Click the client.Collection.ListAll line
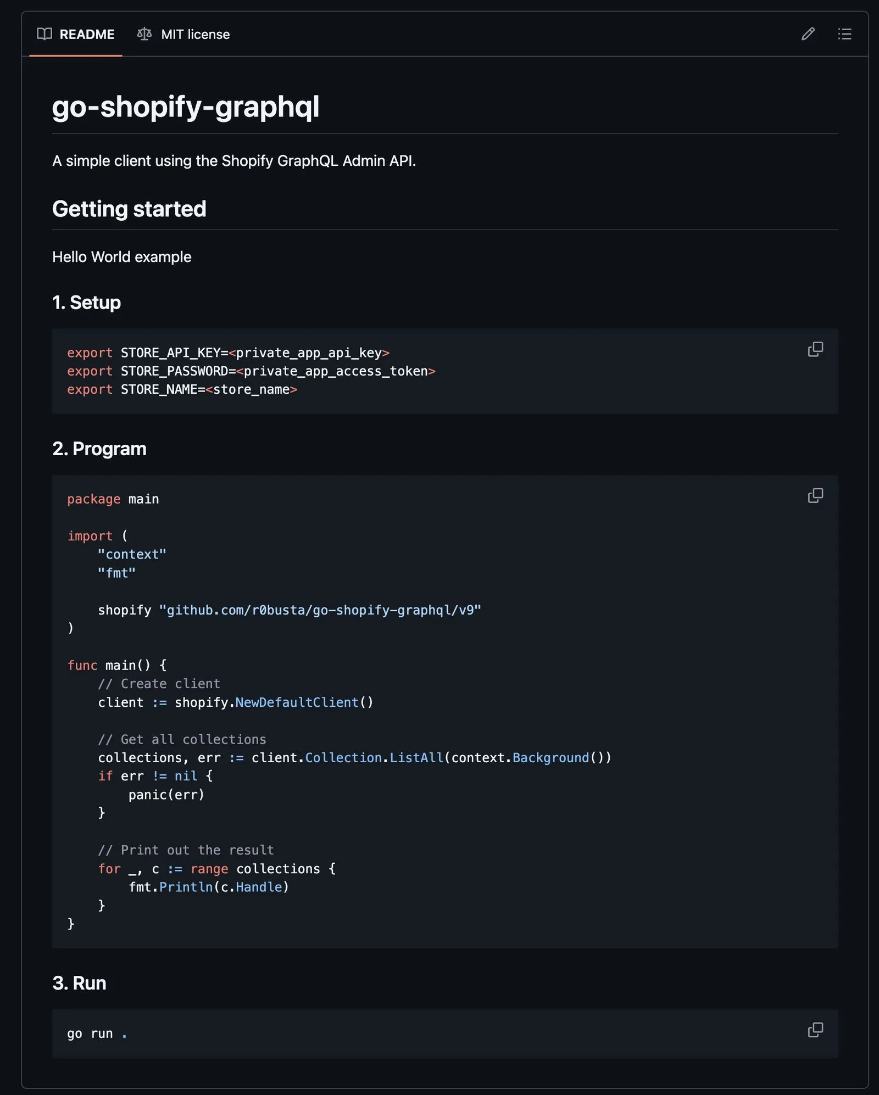 355,758
